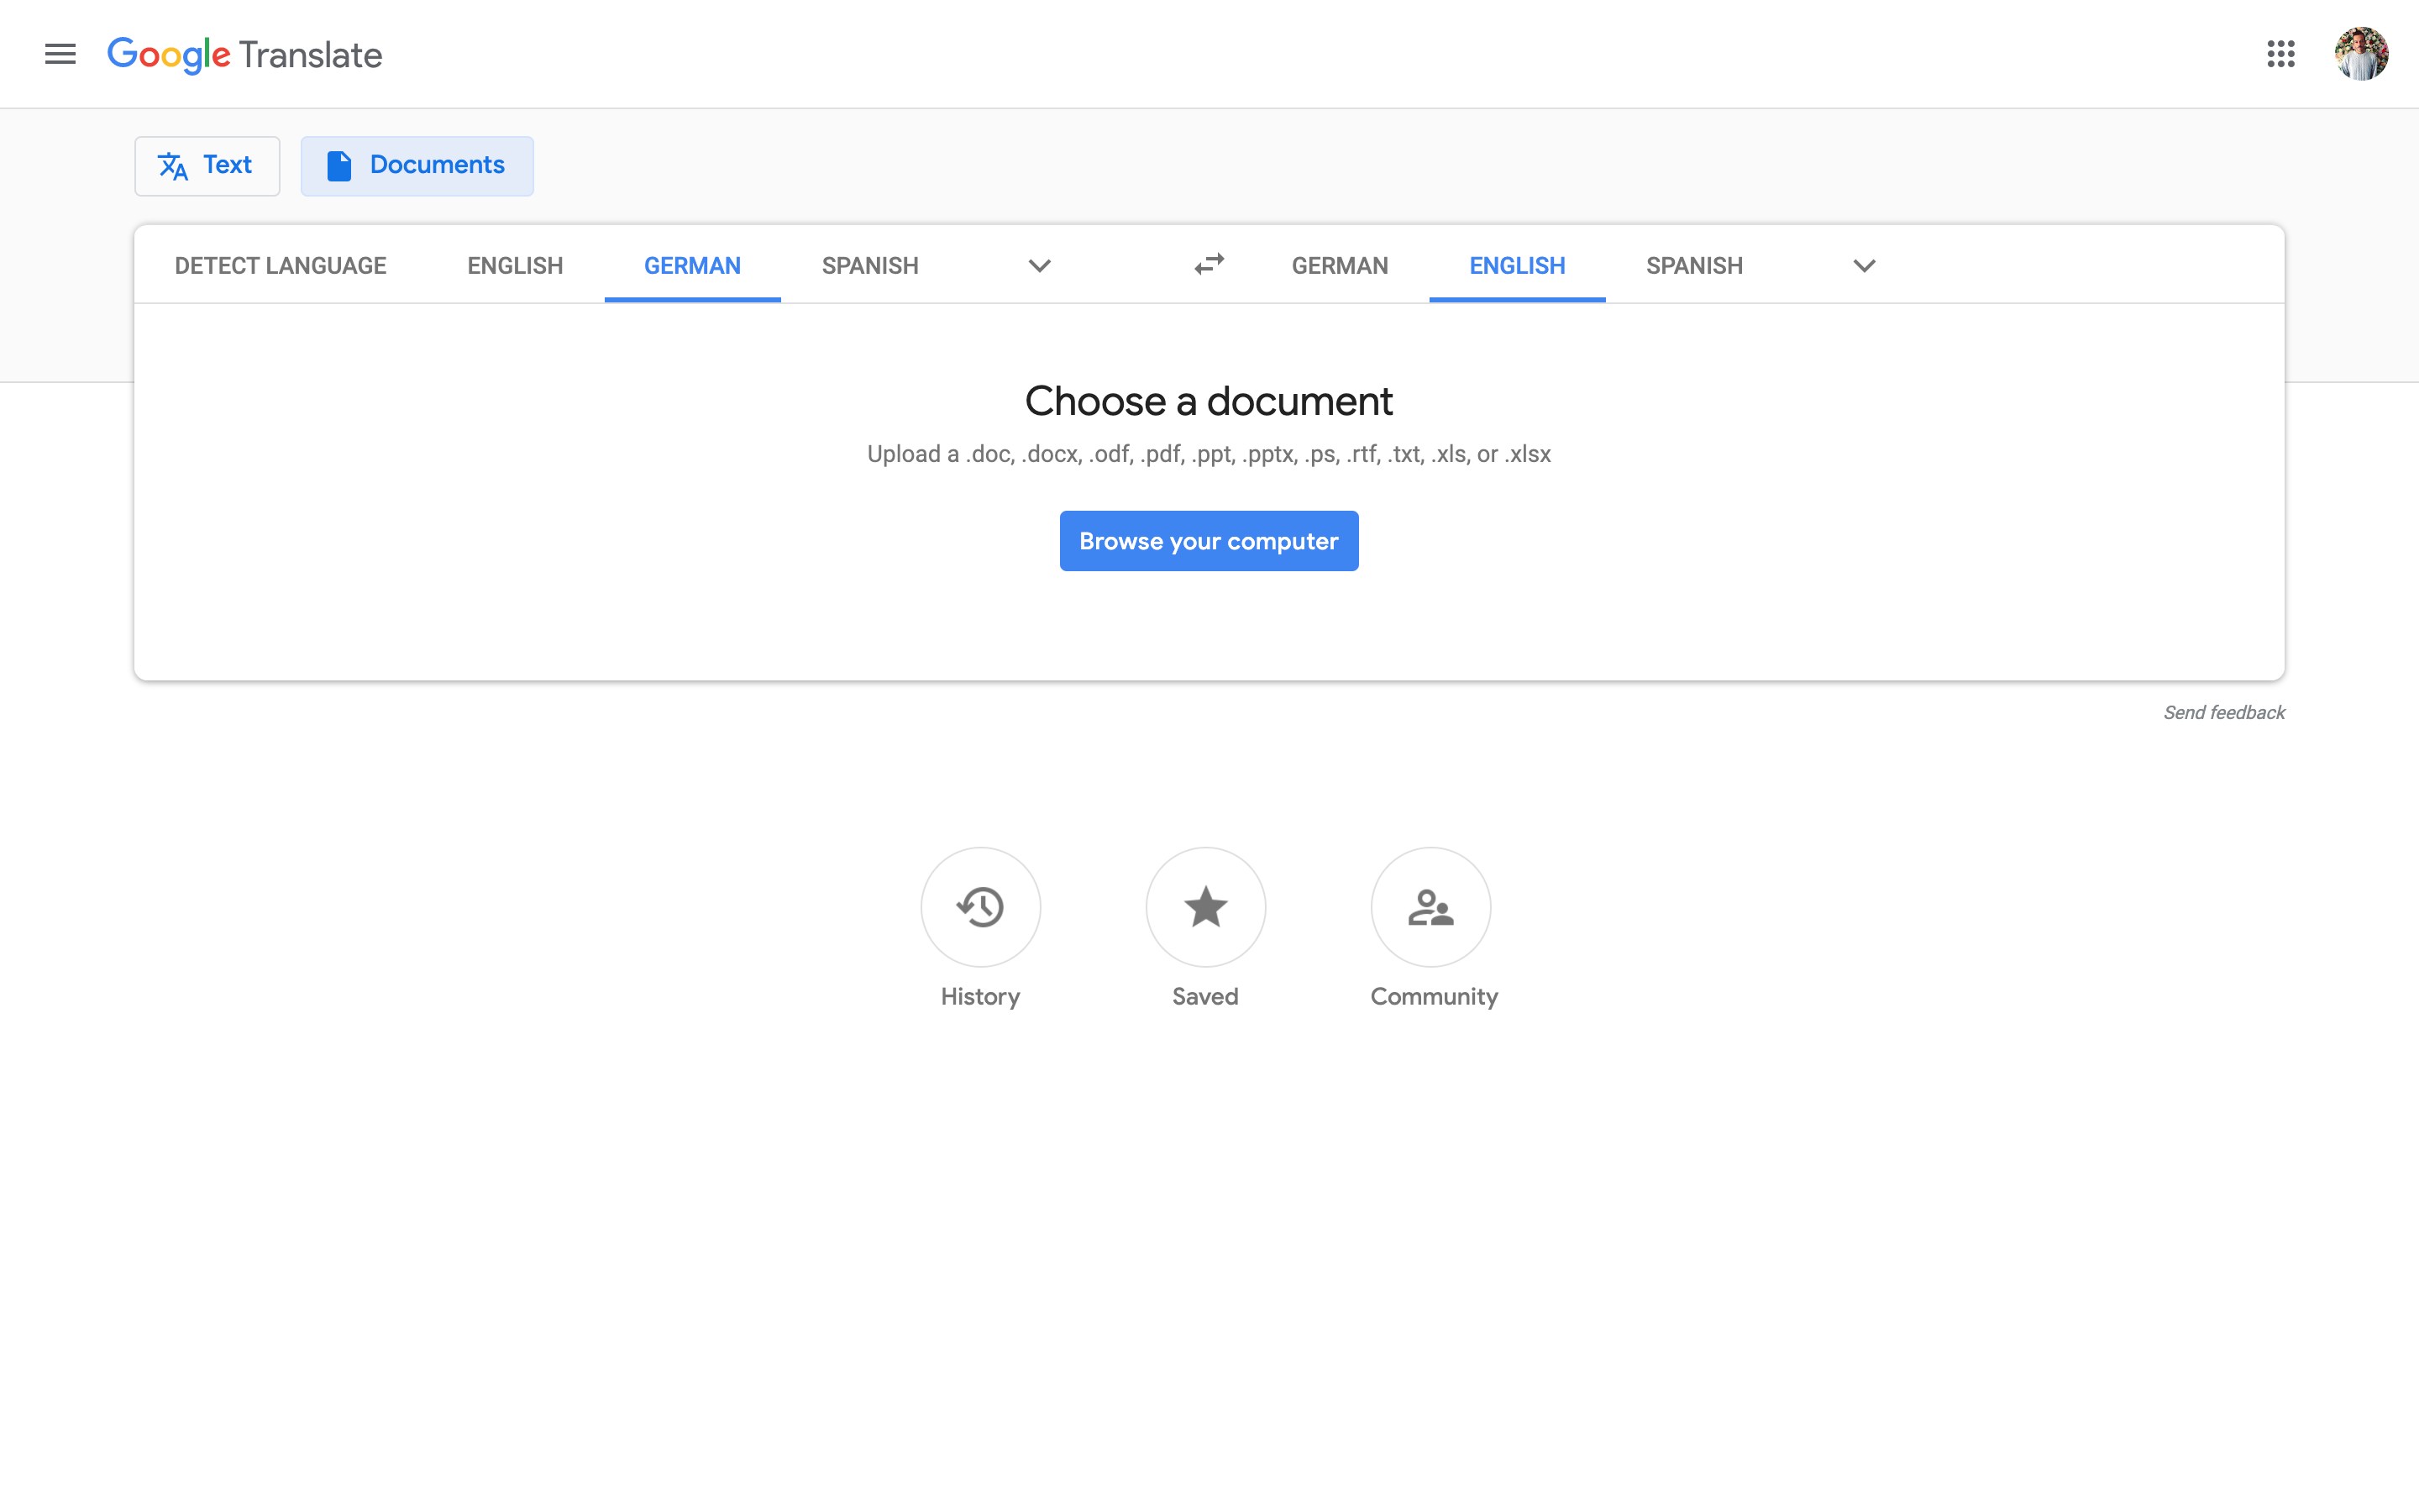Screen dimensions: 2419x1512
Task: Choose English as source language
Action: click(x=515, y=266)
